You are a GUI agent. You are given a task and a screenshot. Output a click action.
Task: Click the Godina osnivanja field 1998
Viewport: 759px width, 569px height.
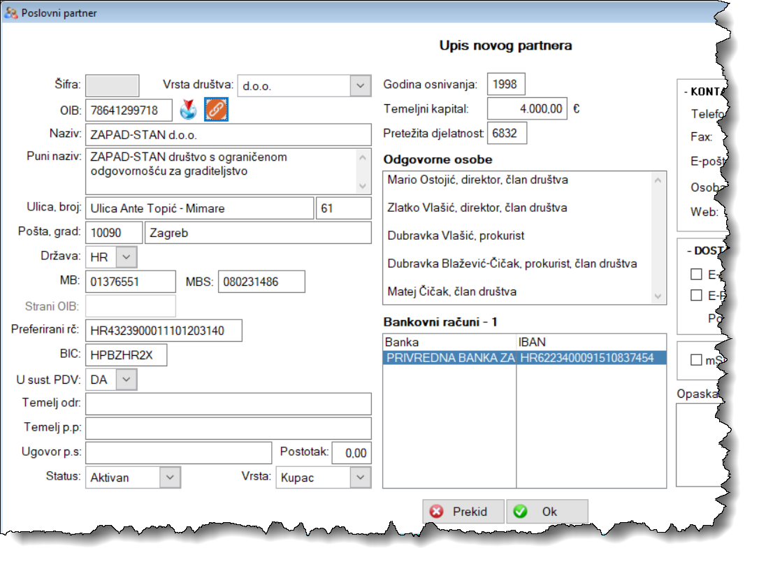(506, 85)
